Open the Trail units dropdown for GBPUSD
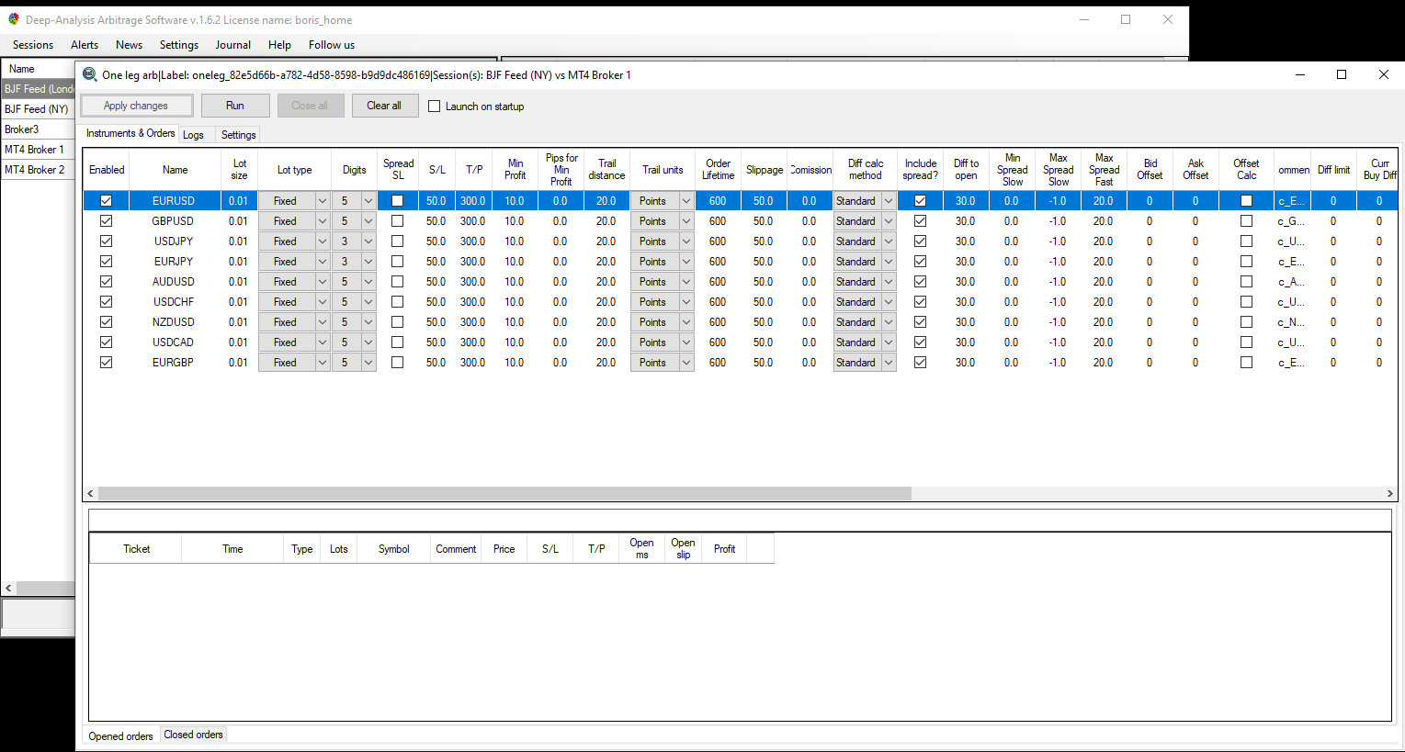Viewport: 1405px width, 752px height. [686, 220]
